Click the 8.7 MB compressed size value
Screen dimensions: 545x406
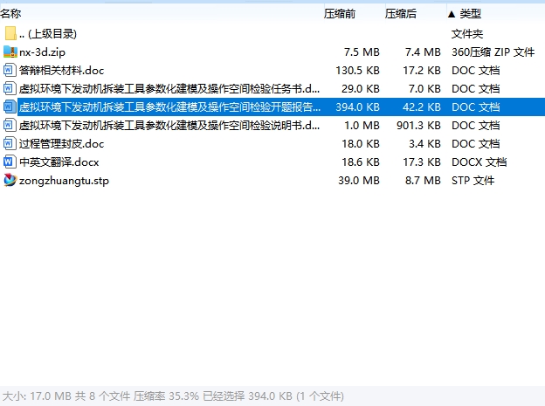(423, 181)
